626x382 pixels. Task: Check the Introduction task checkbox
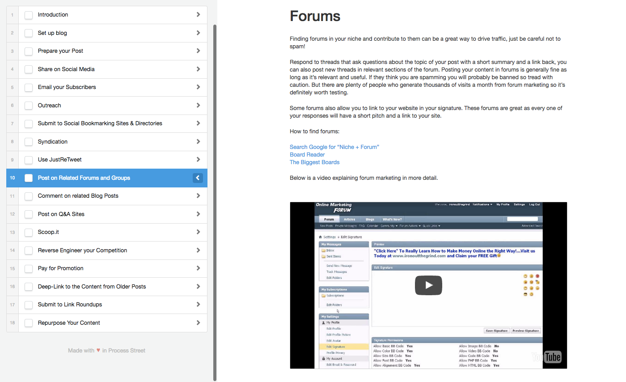29,15
